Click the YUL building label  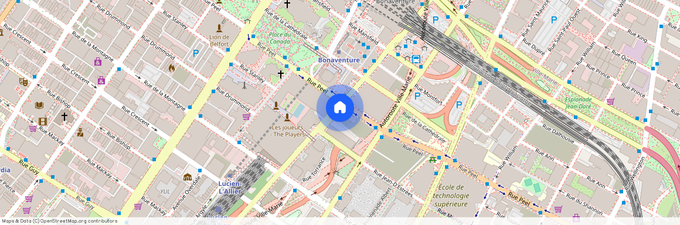click(x=165, y=191)
